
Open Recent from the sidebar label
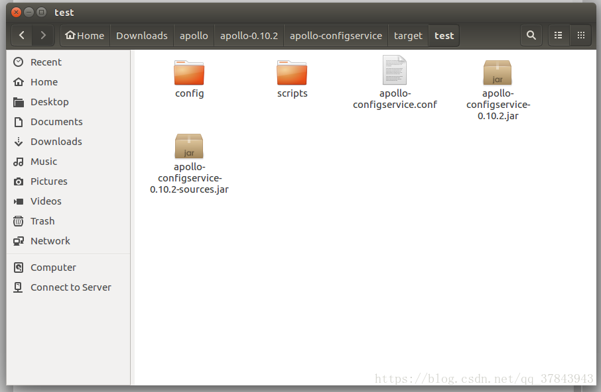(46, 62)
